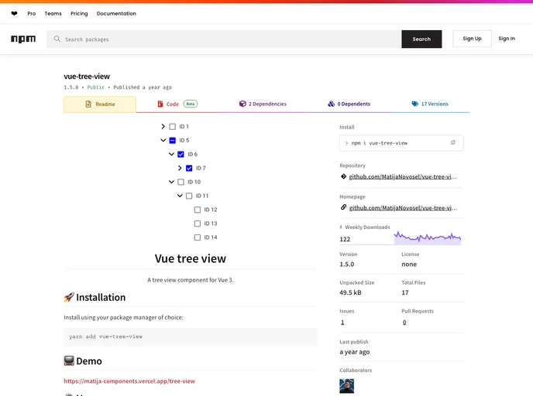
Task: Click the magnifier icon in search field
Action: 57,39
